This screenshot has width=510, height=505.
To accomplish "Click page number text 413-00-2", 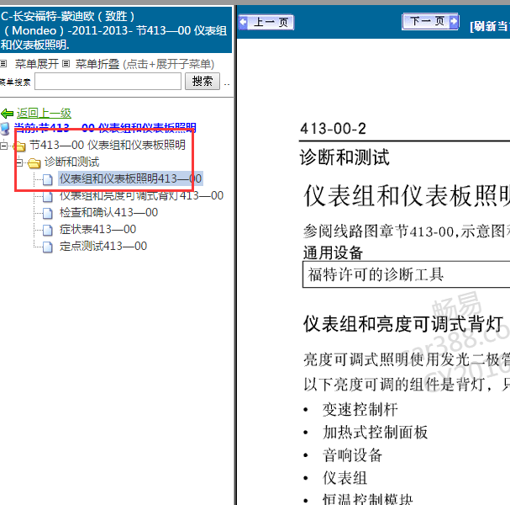I will [333, 129].
